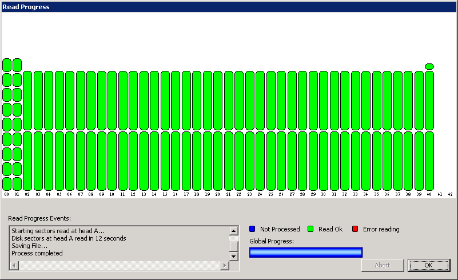Click the blue Not Processed legend square
458x280 pixels.
pos(252,229)
